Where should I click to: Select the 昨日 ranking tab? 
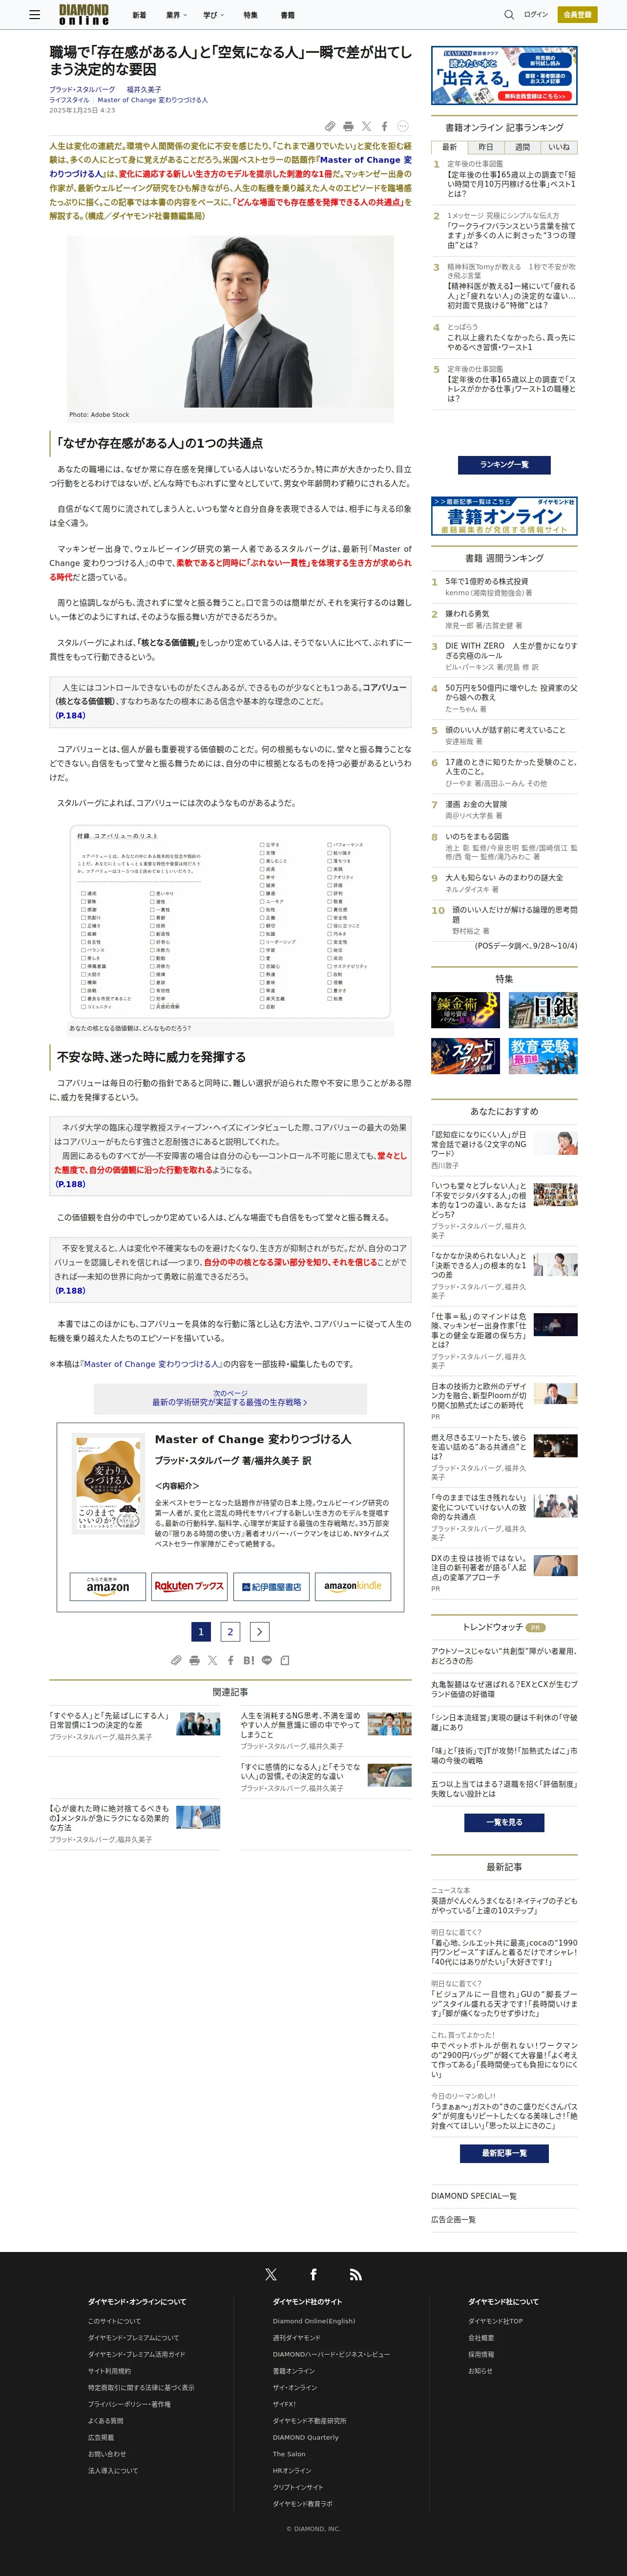pyautogui.click(x=486, y=147)
